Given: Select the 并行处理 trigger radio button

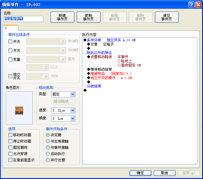Looking at the screenshot, I should click(x=48, y=160).
